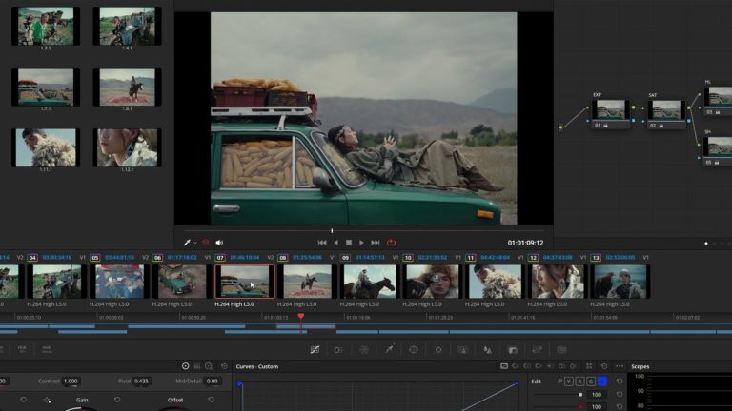Toggle the red highlight overlay icon

click(x=206, y=243)
